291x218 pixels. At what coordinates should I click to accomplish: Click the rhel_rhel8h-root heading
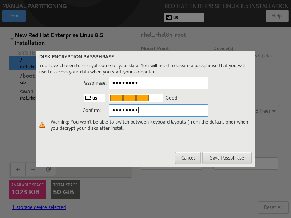(x=163, y=35)
